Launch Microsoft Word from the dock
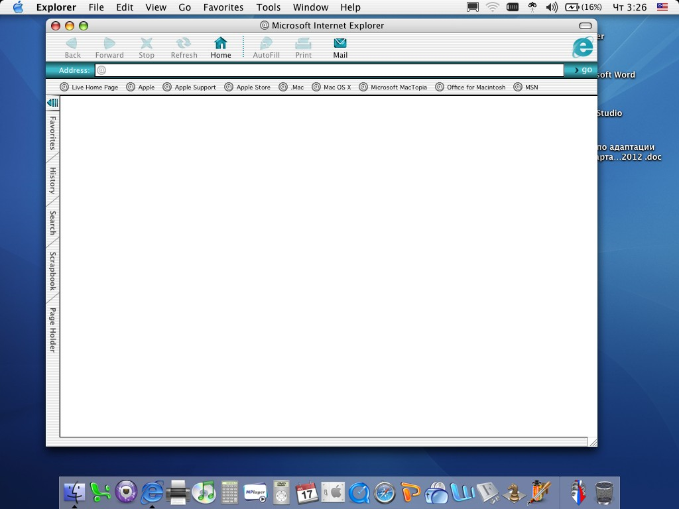 click(462, 492)
